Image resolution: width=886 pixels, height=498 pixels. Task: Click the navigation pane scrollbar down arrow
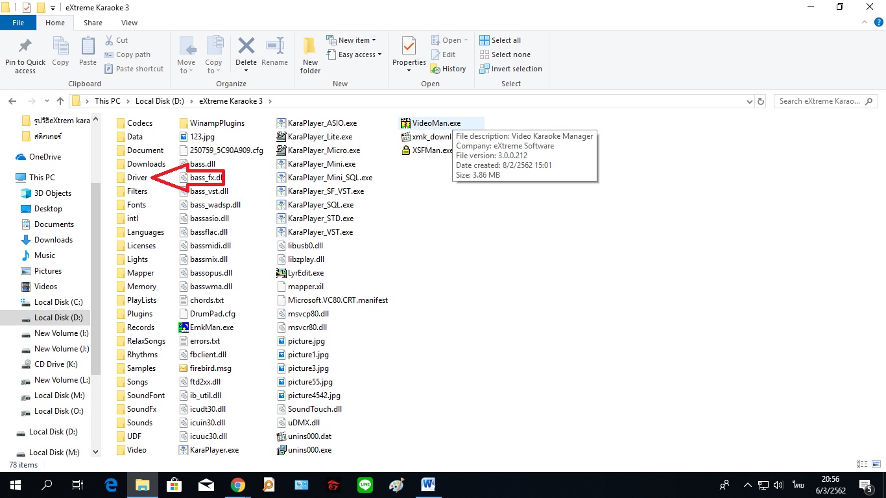(x=96, y=452)
